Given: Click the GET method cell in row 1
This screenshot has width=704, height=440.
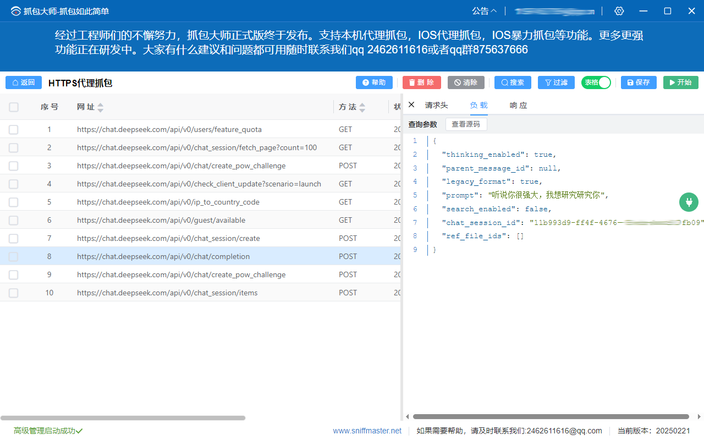Looking at the screenshot, I should [x=345, y=129].
